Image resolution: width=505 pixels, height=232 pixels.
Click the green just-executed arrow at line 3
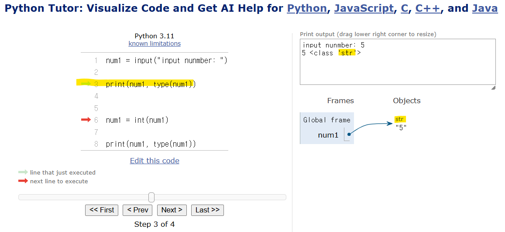[x=86, y=84]
